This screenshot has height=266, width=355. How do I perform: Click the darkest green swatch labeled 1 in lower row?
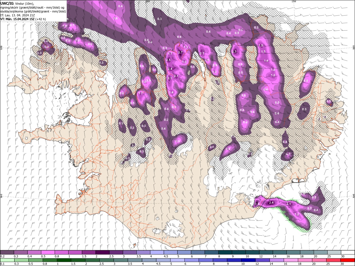point(64,260)
